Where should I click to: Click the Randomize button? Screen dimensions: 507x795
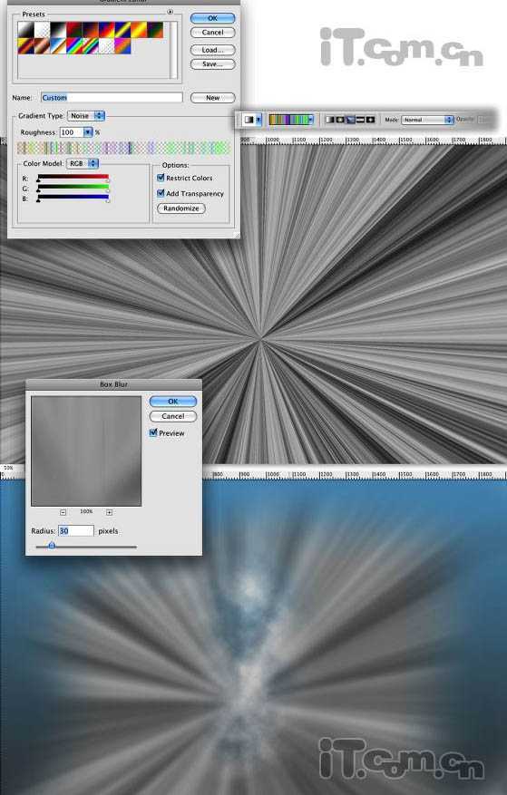tap(181, 208)
